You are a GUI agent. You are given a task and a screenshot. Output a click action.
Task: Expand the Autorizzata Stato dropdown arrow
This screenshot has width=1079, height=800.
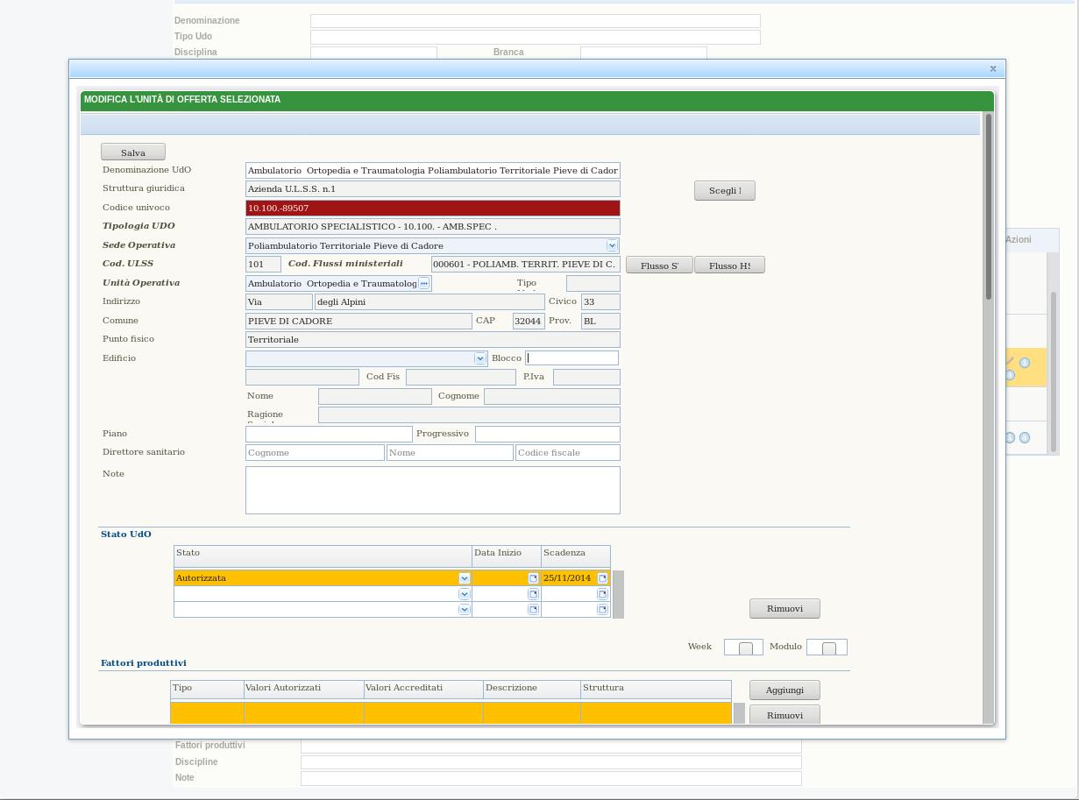[x=464, y=578]
